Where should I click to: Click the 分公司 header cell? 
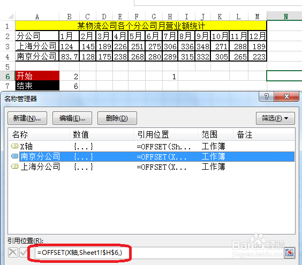coord(37,36)
